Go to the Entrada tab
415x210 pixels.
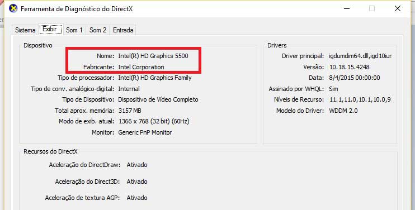coord(123,30)
